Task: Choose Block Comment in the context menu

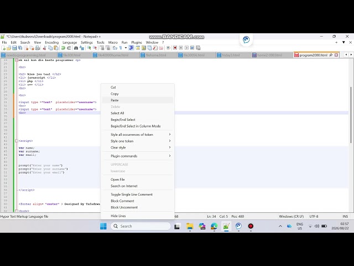Action: click(137, 201)
